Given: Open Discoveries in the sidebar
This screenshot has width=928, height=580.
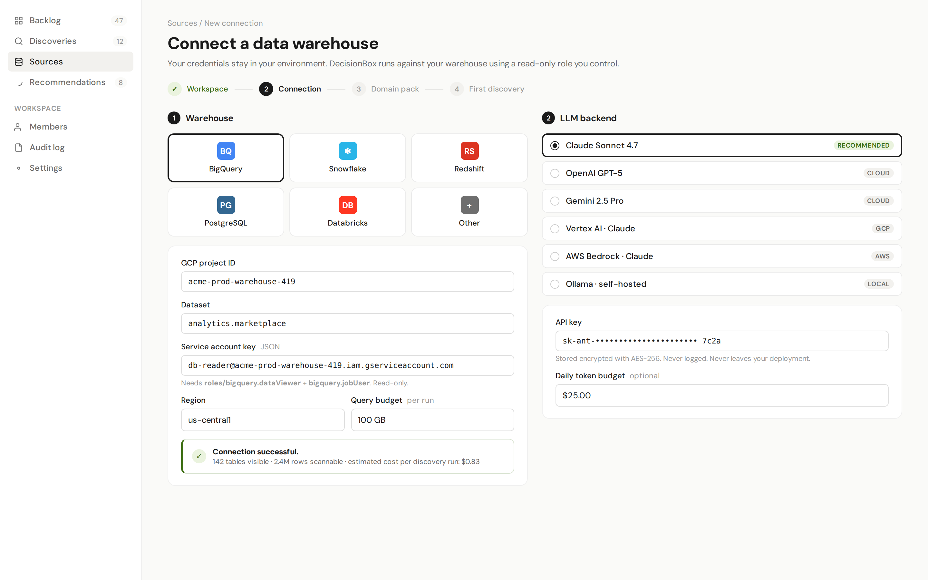Looking at the screenshot, I should (x=71, y=41).
